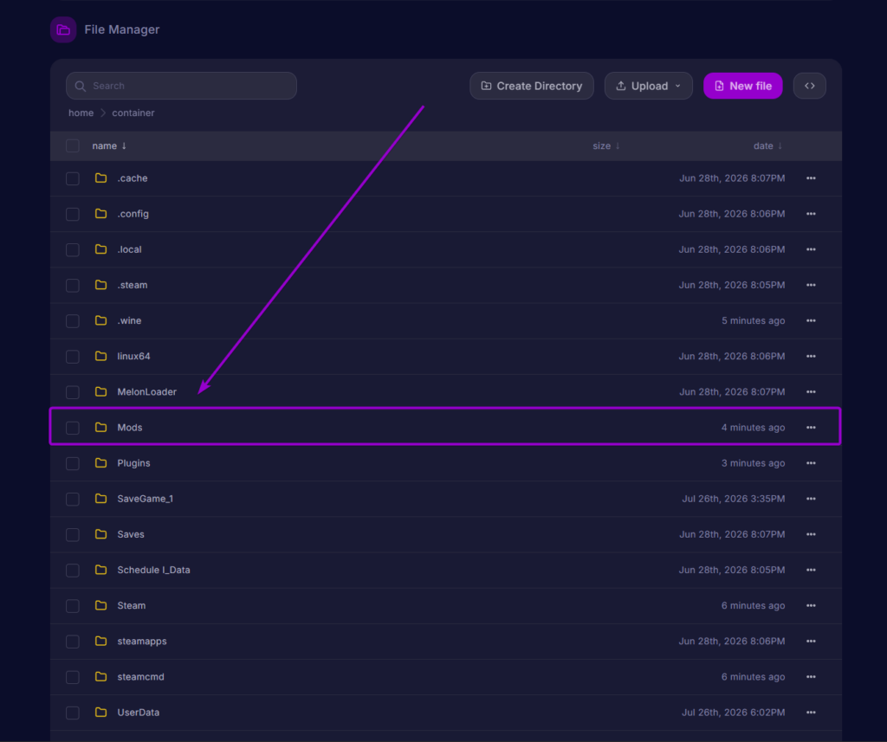The width and height of the screenshot is (887, 742).
Task: Check the box for .config folder
Action: [x=73, y=215]
